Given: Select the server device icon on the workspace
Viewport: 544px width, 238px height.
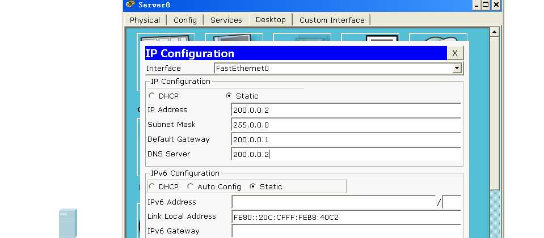Looking at the screenshot, I should [x=68, y=223].
